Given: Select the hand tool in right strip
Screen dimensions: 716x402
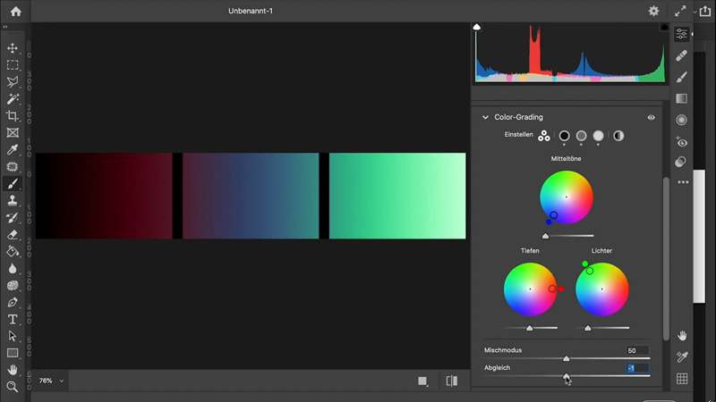Looking at the screenshot, I should (x=682, y=336).
